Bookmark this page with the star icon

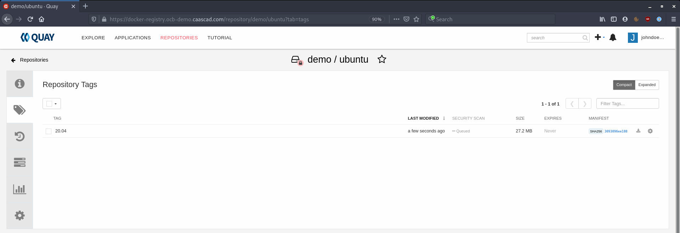(416, 19)
